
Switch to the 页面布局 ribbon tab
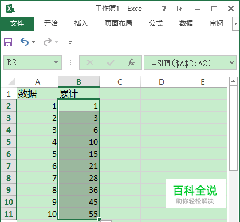pyautogui.click(x=119, y=23)
